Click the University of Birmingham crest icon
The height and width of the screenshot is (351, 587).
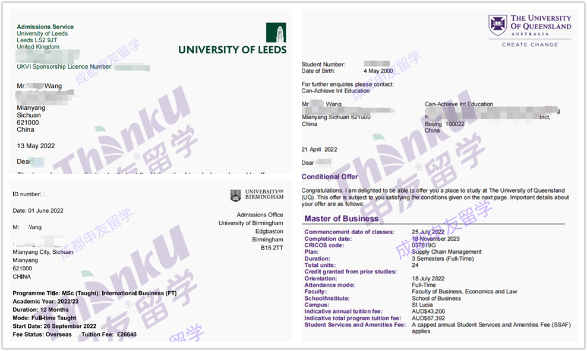tap(236, 195)
